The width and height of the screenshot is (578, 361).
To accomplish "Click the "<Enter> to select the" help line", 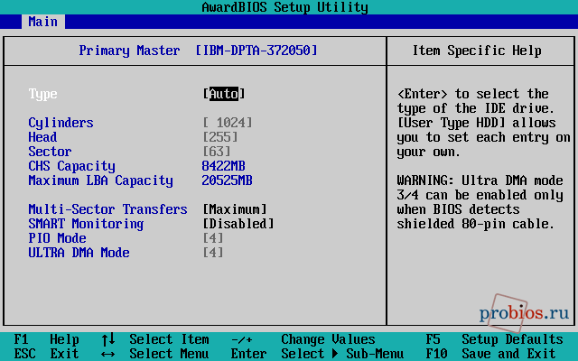I will [473, 94].
